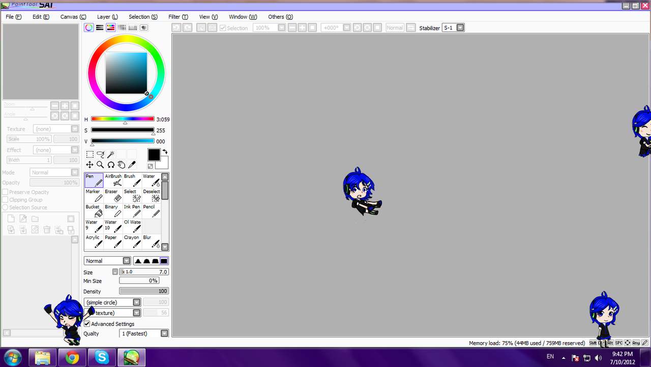
Task: Toggle the HSV sliders panel
Action: coord(111,27)
